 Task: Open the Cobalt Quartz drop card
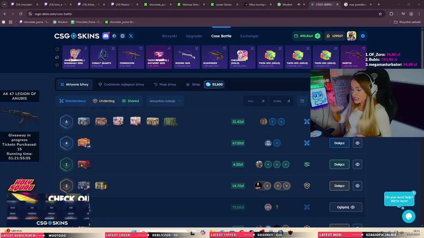coord(104,57)
